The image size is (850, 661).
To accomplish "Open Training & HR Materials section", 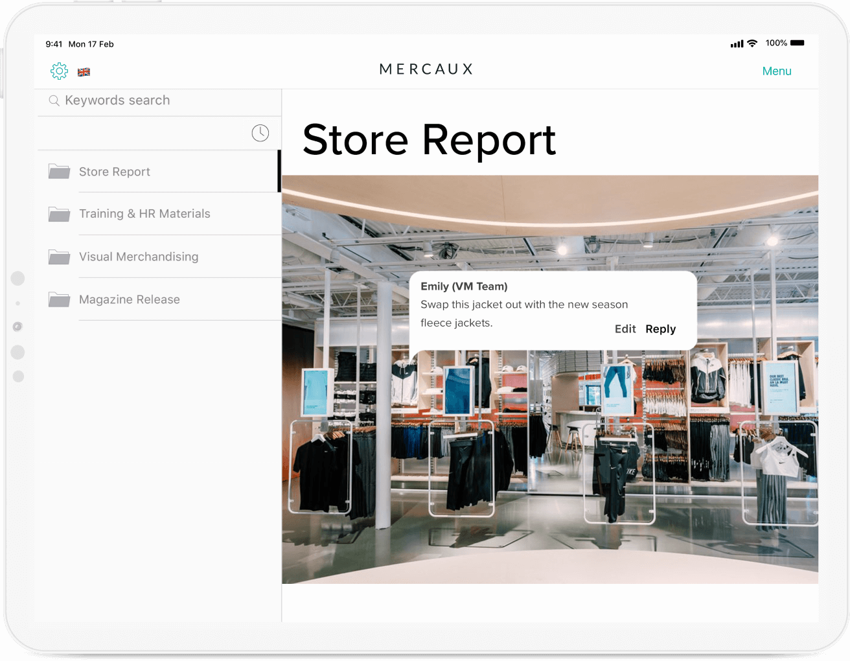I will click(144, 214).
